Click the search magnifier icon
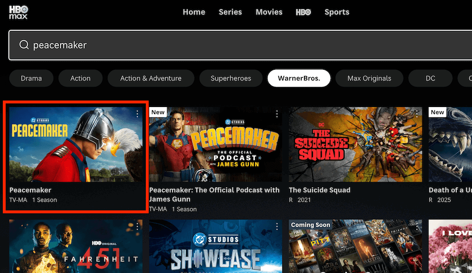The height and width of the screenshot is (273, 472). point(24,45)
